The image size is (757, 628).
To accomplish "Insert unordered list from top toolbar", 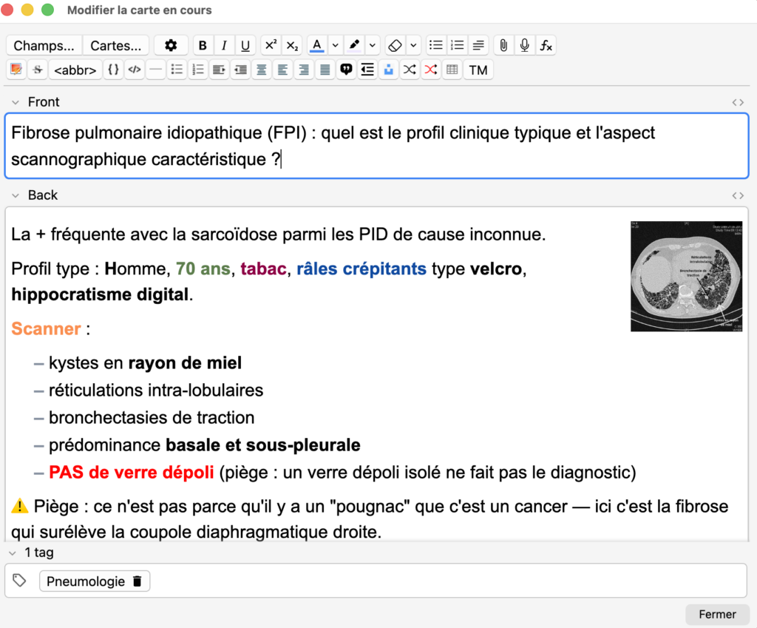I will (x=435, y=45).
